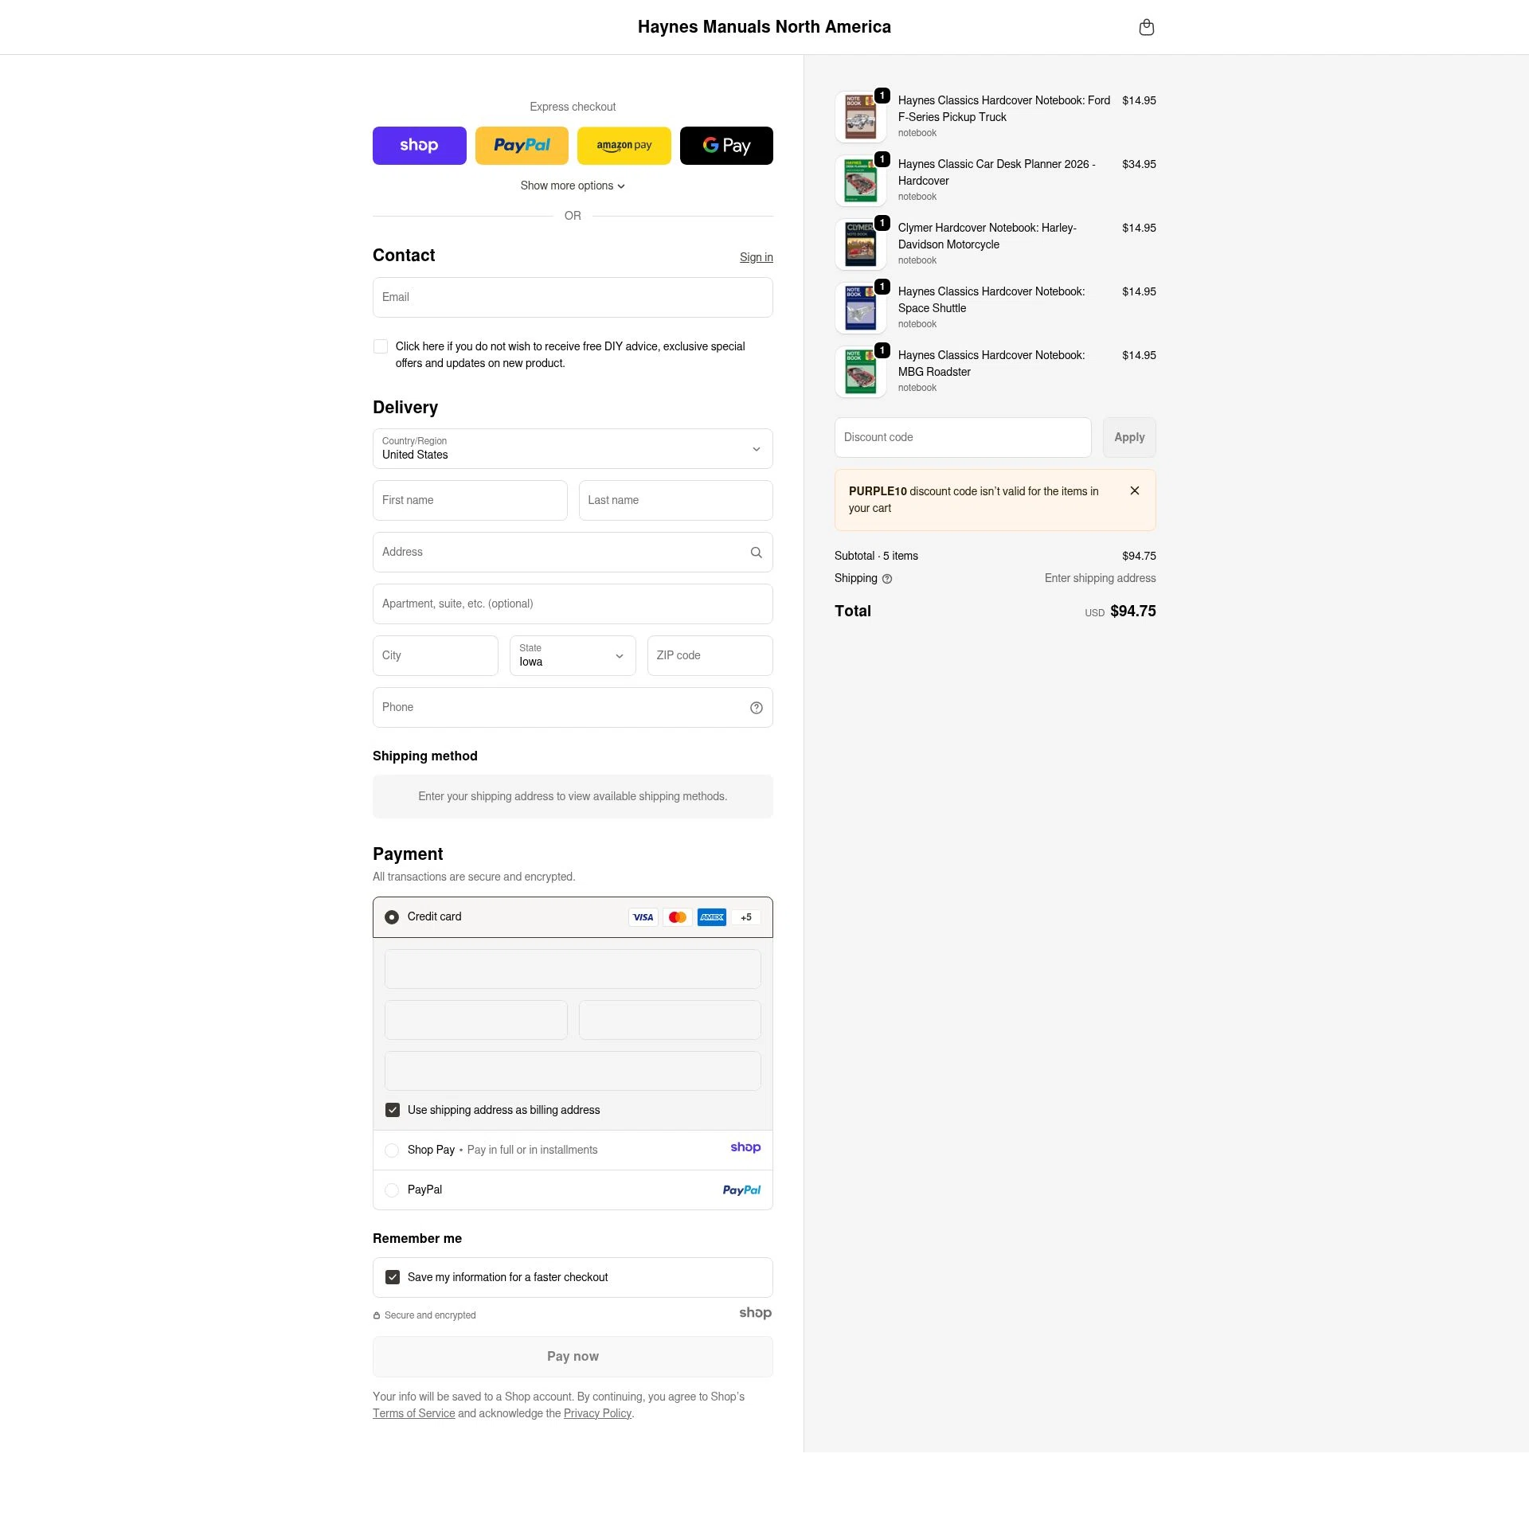Pay using Google Pay express checkout

pos(725,146)
